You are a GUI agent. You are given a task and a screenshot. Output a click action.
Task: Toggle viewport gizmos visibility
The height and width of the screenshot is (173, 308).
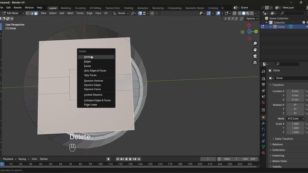(208, 13)
